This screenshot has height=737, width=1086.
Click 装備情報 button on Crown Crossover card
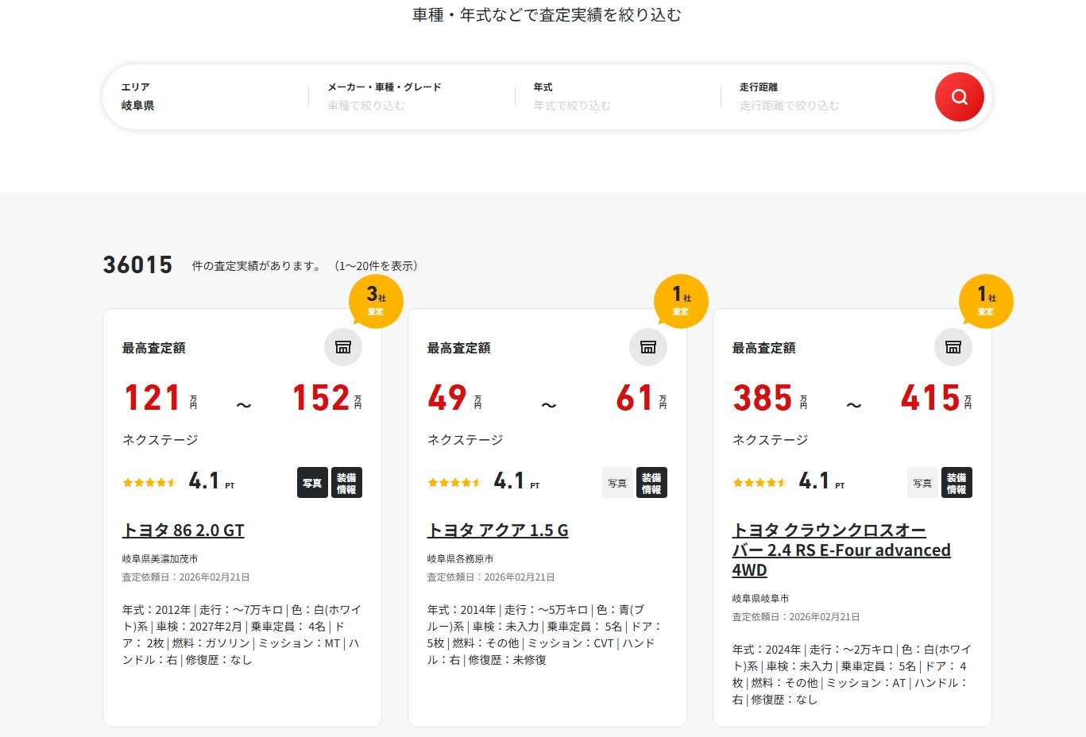click(x=957, y=483)
